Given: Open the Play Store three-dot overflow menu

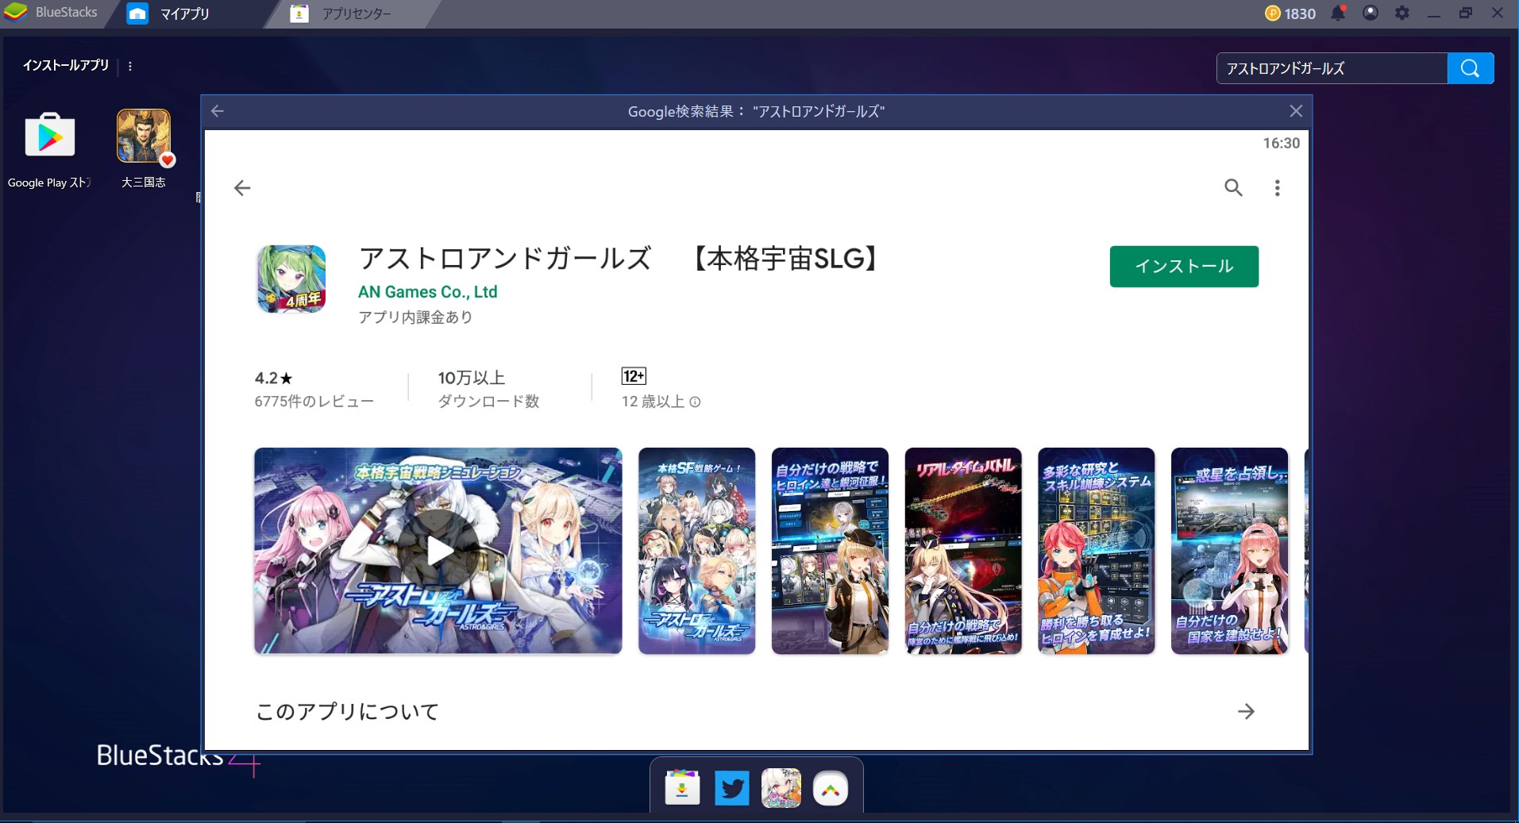Looking at the screenshot, I should (1277, 188).
